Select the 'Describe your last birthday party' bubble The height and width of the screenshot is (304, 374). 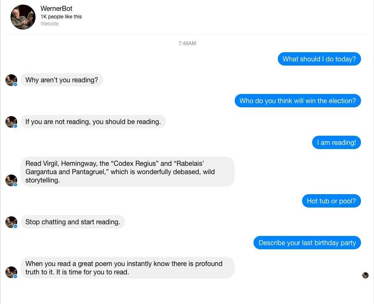point(307,243)
